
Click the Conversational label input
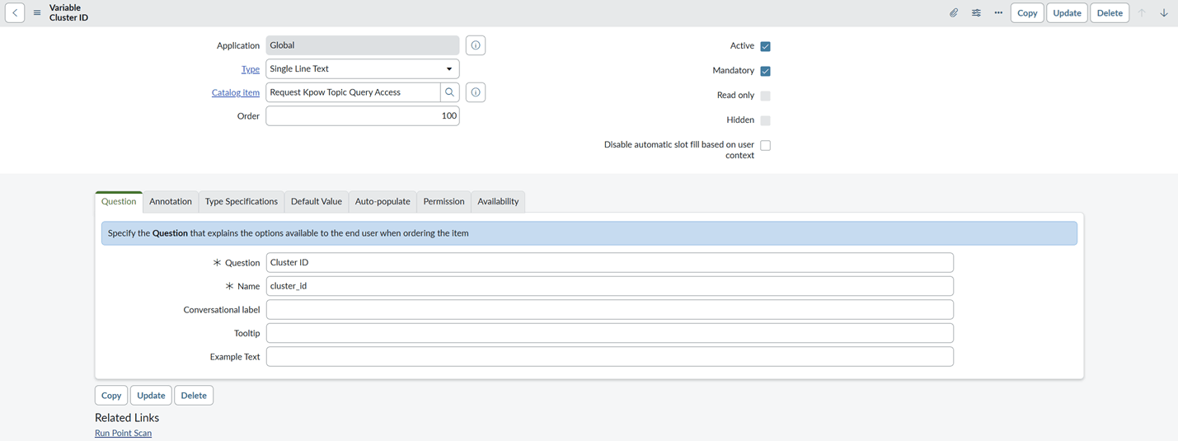click(x=610, y=310)
